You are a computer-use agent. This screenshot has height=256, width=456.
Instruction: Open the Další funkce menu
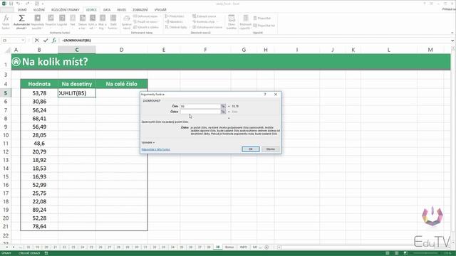tap(113, 22)
